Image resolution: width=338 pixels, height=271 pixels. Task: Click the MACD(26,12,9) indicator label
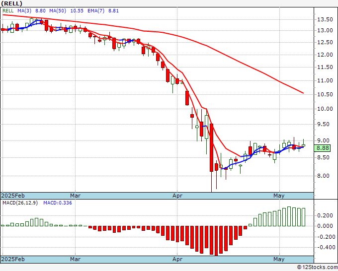coord(20,203)
